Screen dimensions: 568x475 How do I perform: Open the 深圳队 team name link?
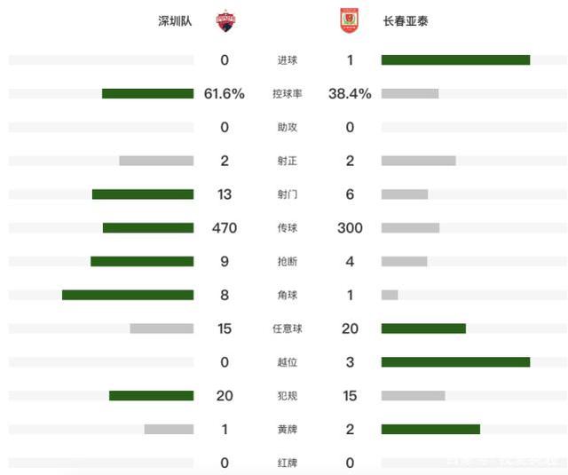[x=175, y=21]
